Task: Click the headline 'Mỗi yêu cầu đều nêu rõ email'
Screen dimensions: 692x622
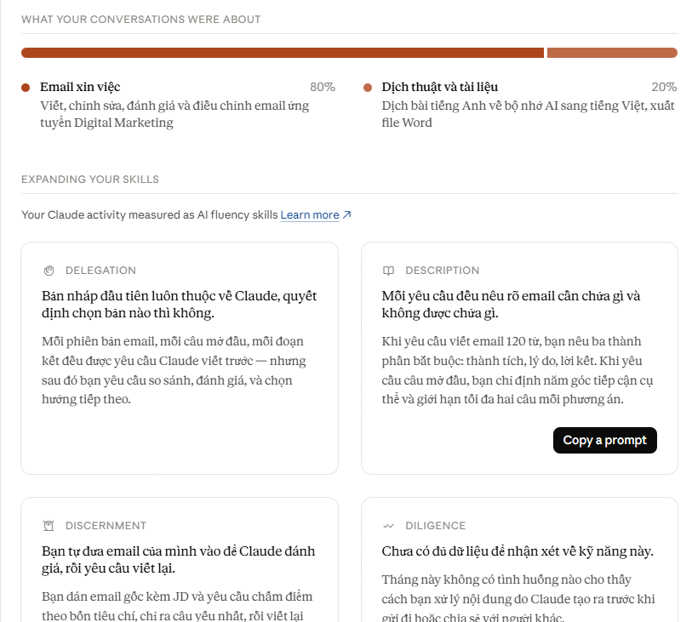Action: pyautogui.click(x=511, y=305)
